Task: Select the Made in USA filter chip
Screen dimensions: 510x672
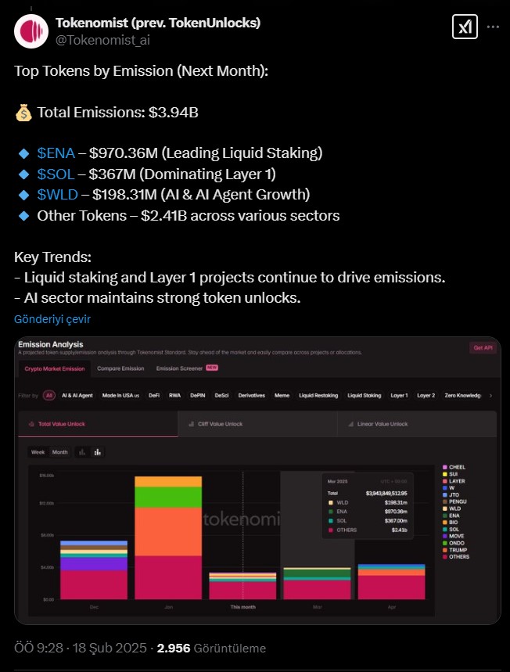Action: point(120,396)
